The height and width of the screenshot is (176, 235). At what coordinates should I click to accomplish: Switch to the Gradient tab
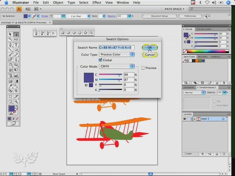click(x=189, y=87)
